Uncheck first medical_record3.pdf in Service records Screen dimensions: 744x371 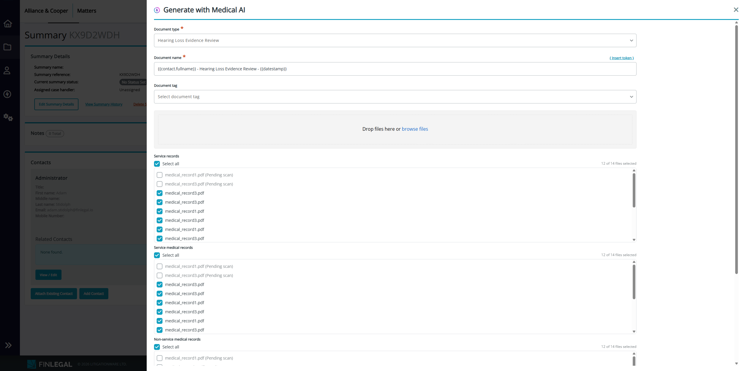[x=160, y=193]
